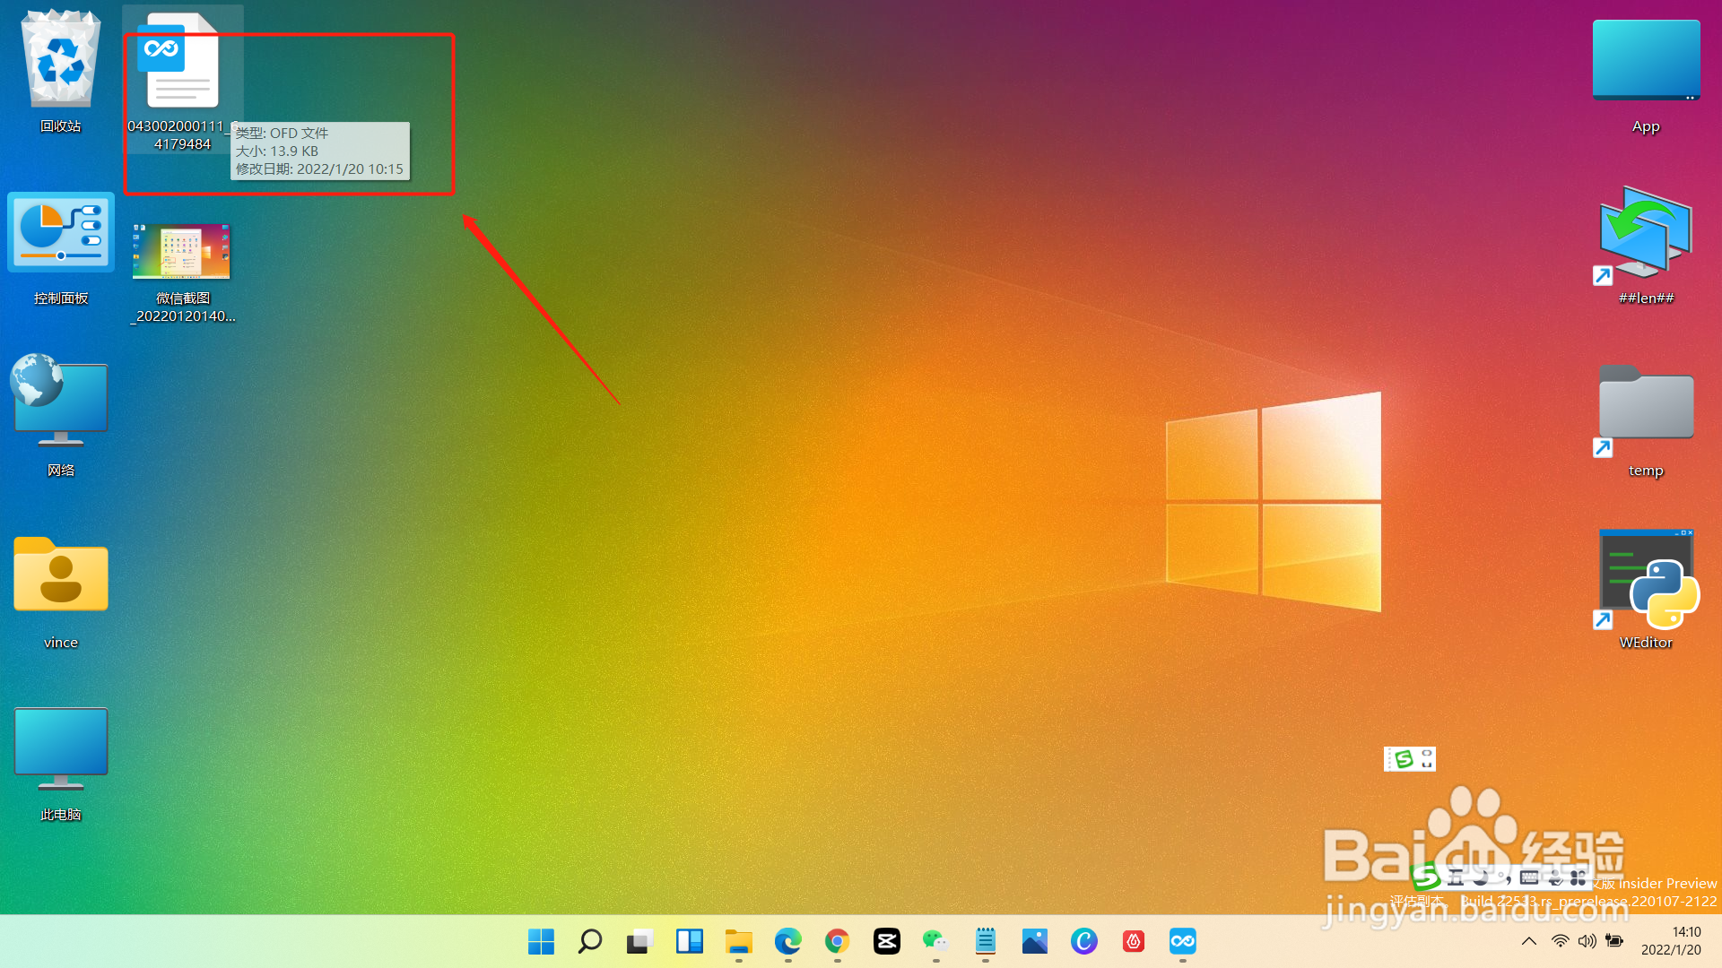
Task: Select the Network (网络) desktop icon
Action: tap(60, 403)
